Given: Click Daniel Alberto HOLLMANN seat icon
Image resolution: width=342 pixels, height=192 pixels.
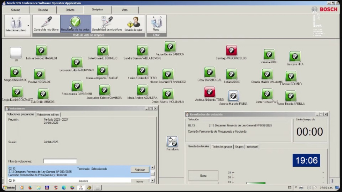Looking at the screenshot, I should pos(168,94).
